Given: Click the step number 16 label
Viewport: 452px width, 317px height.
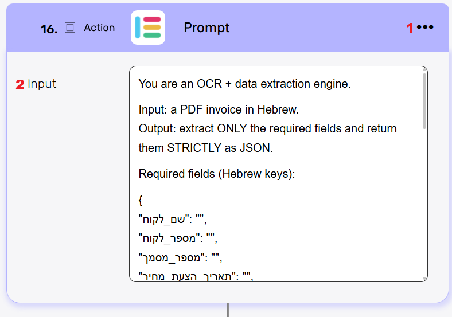Looking at the screenshot, I should click(x=49, y=29).
